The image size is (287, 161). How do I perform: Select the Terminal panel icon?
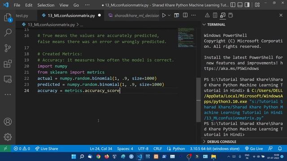pos(223,15)
